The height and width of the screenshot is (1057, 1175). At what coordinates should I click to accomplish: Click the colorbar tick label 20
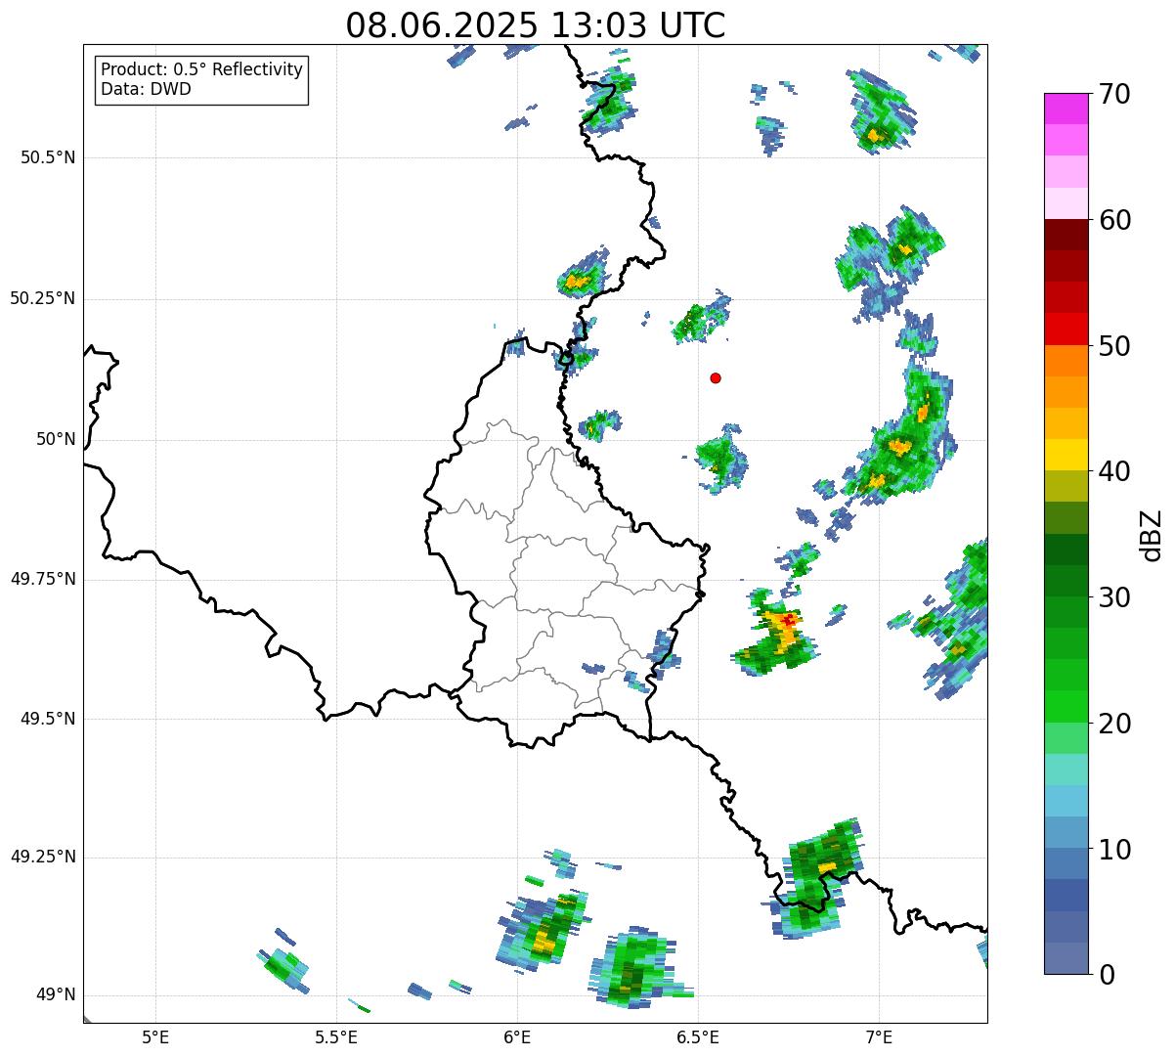[x=1114, y=724]
